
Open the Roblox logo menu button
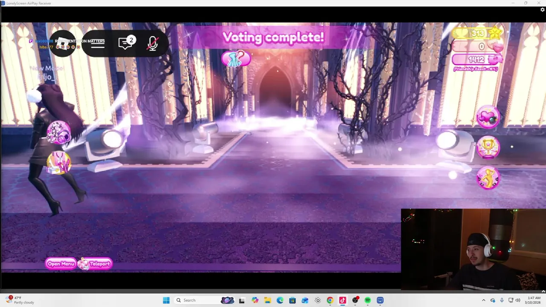click(63, 43)
